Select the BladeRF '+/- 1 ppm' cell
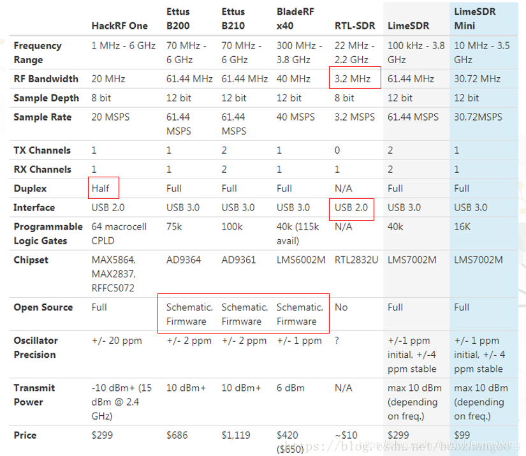This screenshot has height=456, width=526. 299,341
